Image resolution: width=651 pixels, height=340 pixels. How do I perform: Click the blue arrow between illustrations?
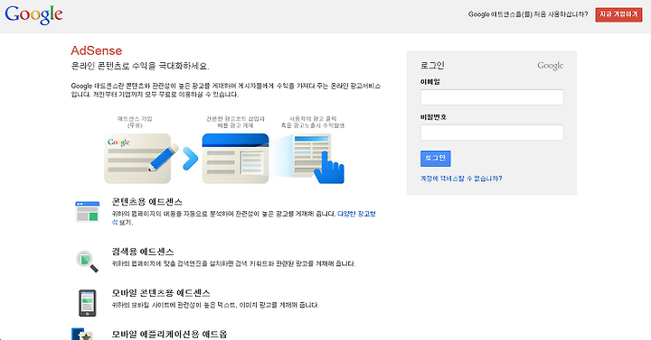point(190,158)
